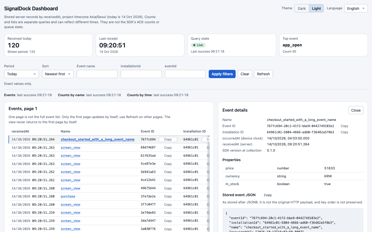Open screen_view event with ID 5b941a63
Screen dimensions: 372x232
[71, 172]
